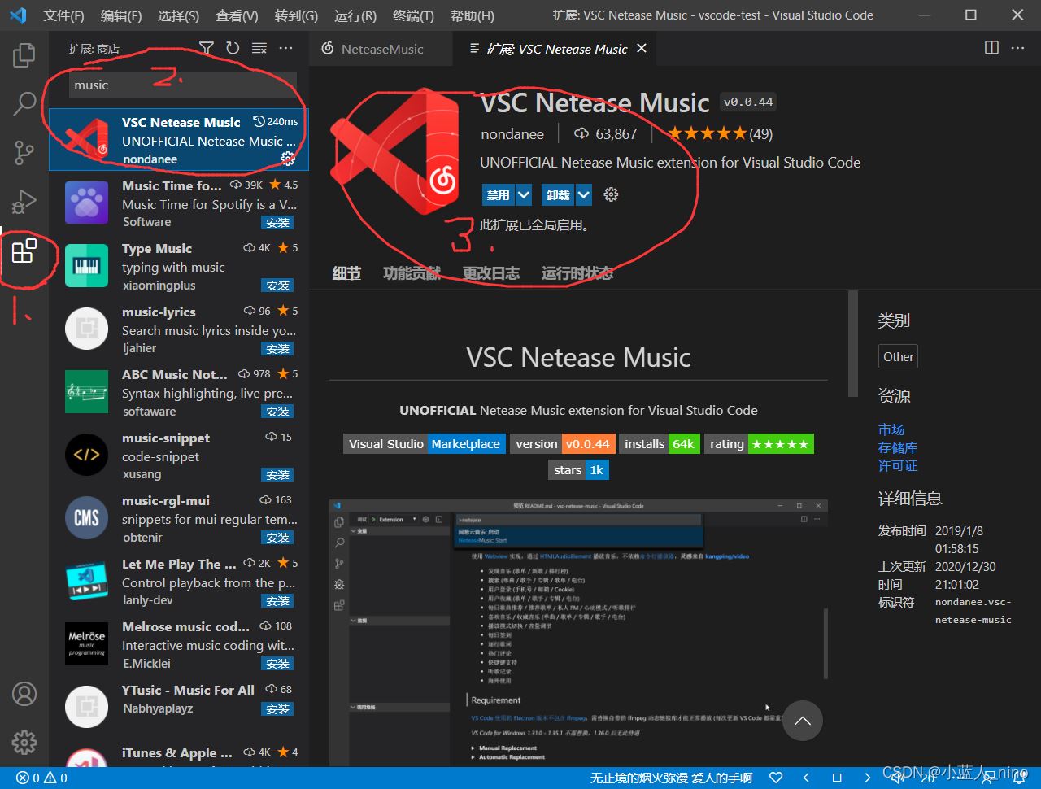Install the Let Me Play The extension
Screen dimensions: 1041x789
point(278,601)
